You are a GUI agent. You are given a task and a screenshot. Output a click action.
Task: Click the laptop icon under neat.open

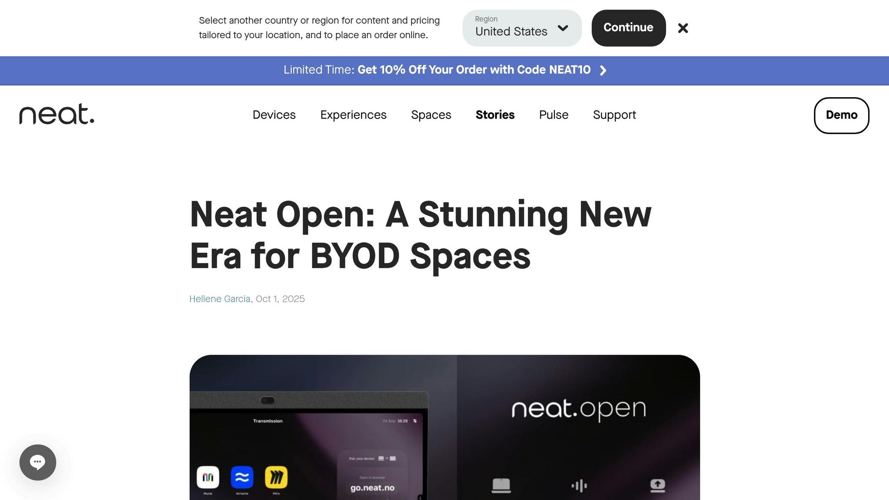coord(501,485)
